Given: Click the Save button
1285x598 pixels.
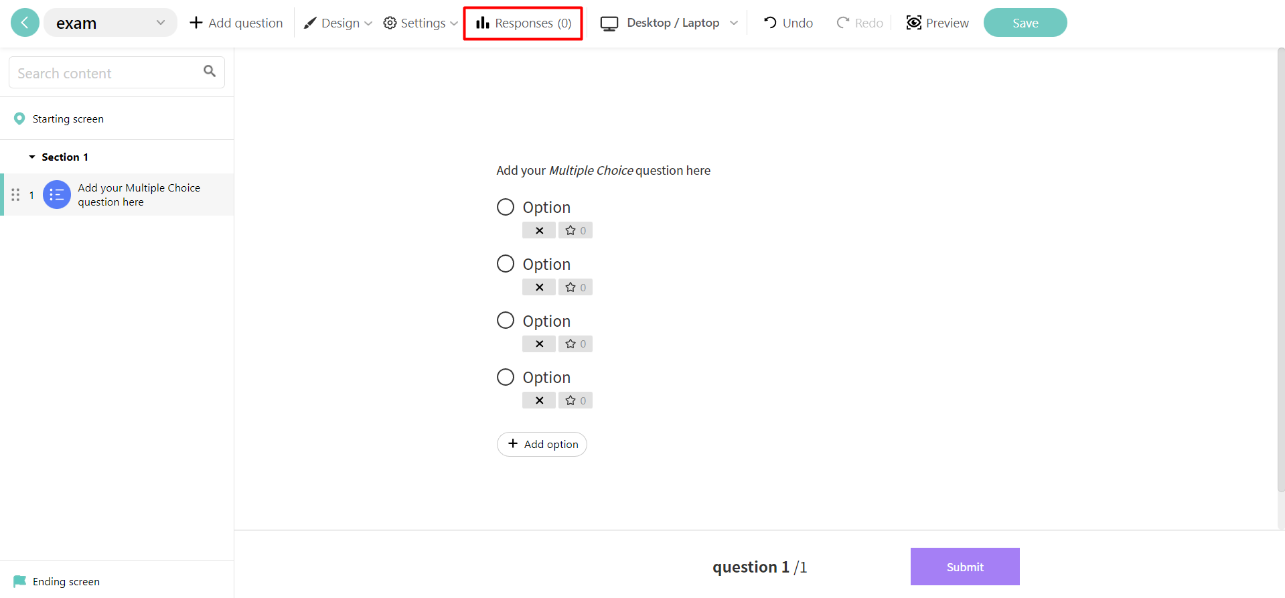Looking at the screenshot, I should pyautogui.click(x=1025, y=22).
